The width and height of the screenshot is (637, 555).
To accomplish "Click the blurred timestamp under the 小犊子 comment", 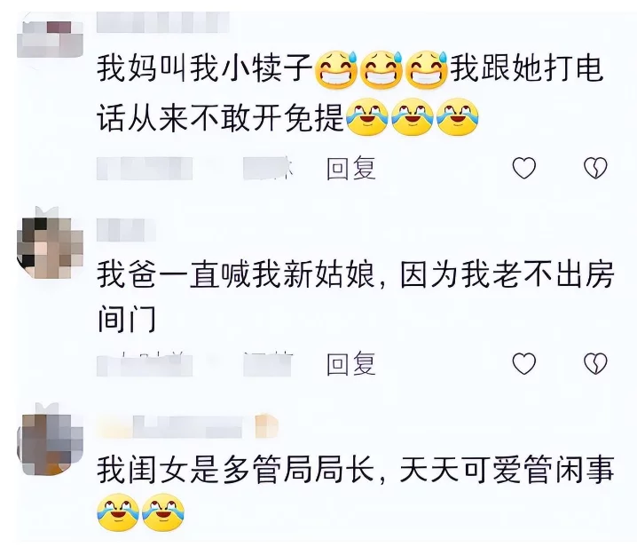I will click(x=145, y=169).
